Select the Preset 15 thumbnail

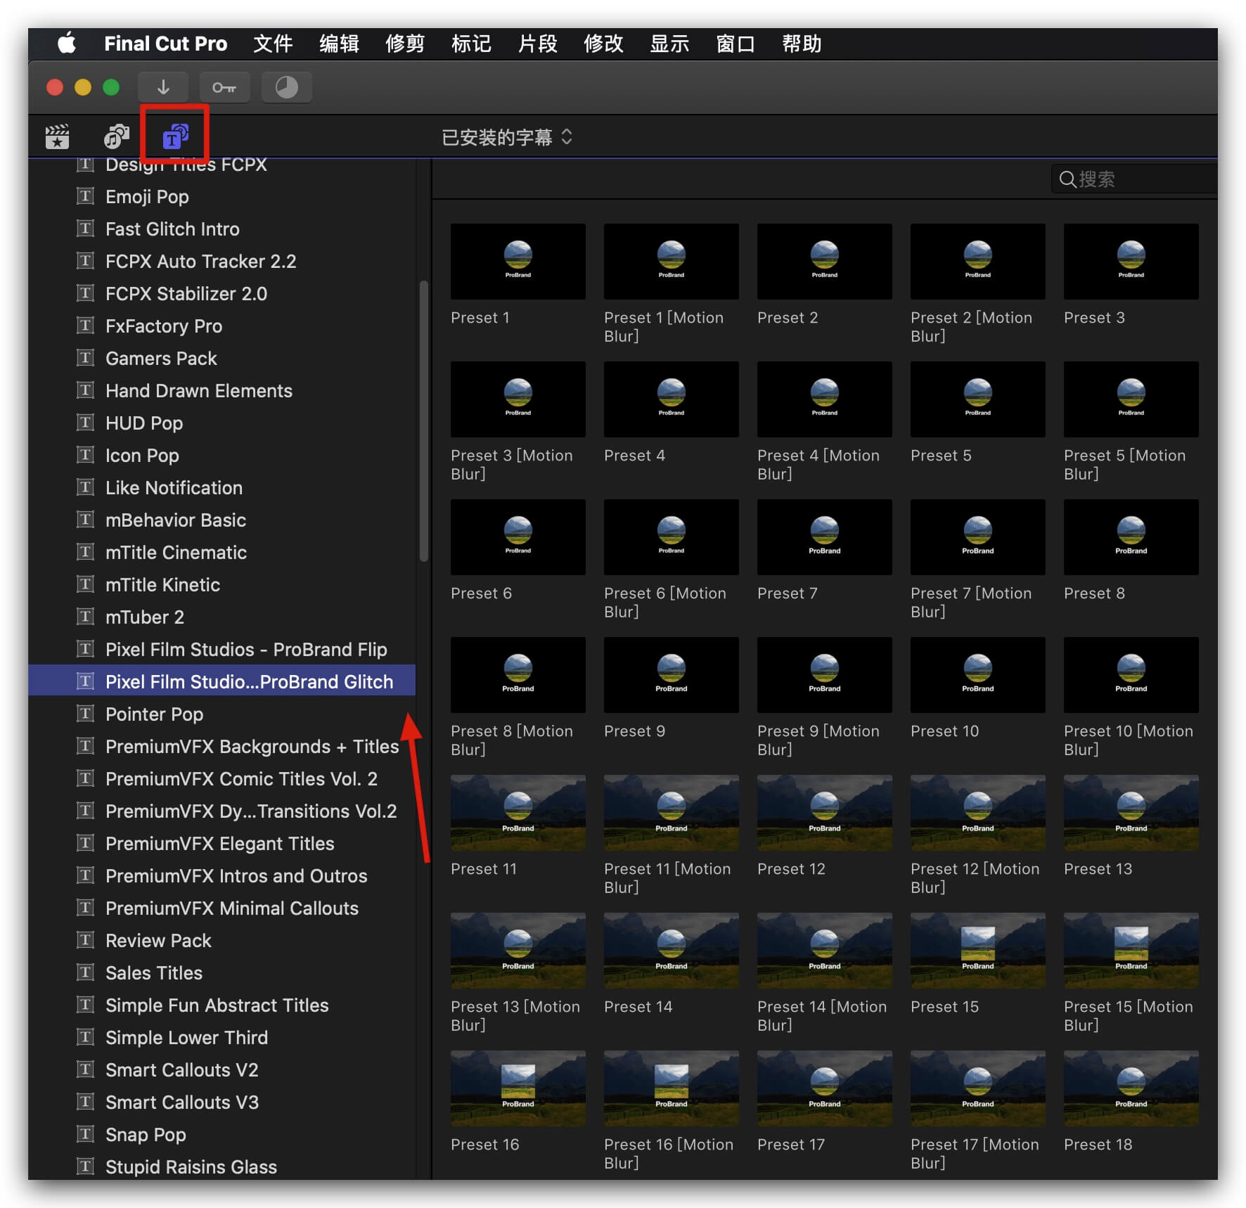[978, 951]
